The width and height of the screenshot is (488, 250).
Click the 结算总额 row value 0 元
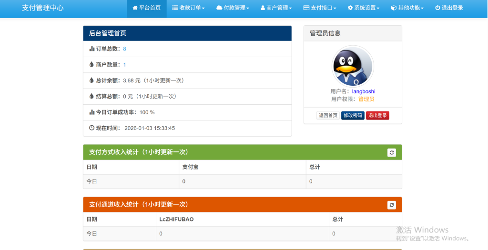pos(128,96)
